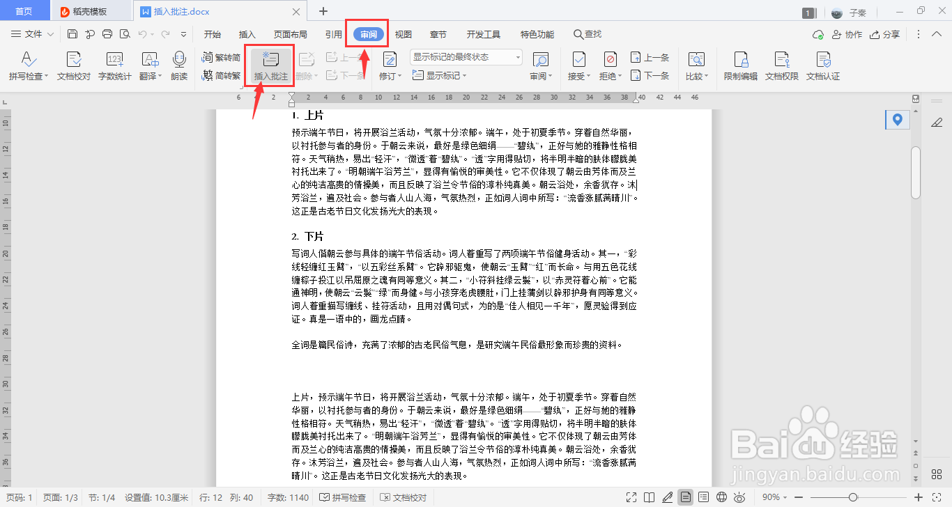This screenshot has height=507, width=952.
Task: Open the 特色功能 tab
Action: pyautogui.click(x=537, y=34)
